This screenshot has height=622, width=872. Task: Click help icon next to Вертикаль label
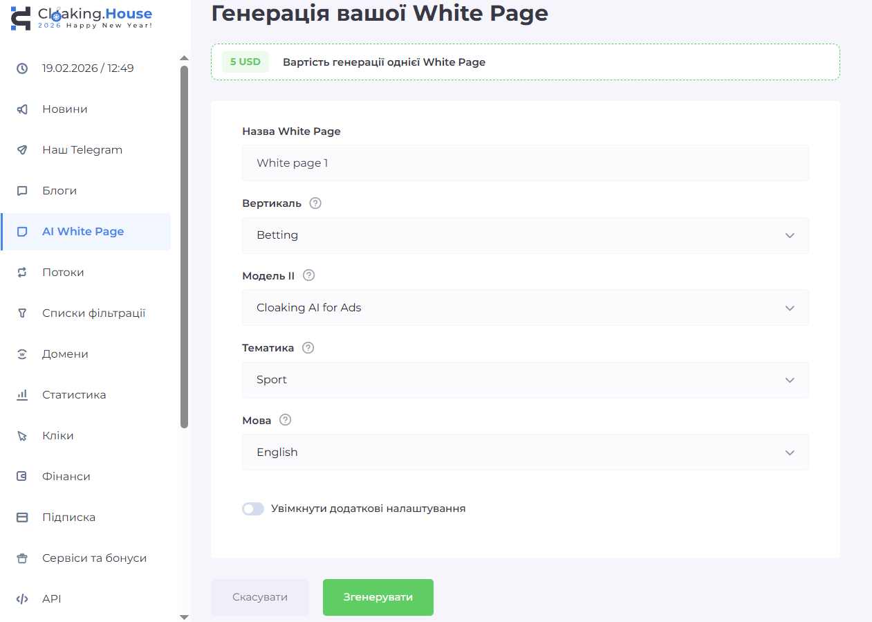point(315,203)
